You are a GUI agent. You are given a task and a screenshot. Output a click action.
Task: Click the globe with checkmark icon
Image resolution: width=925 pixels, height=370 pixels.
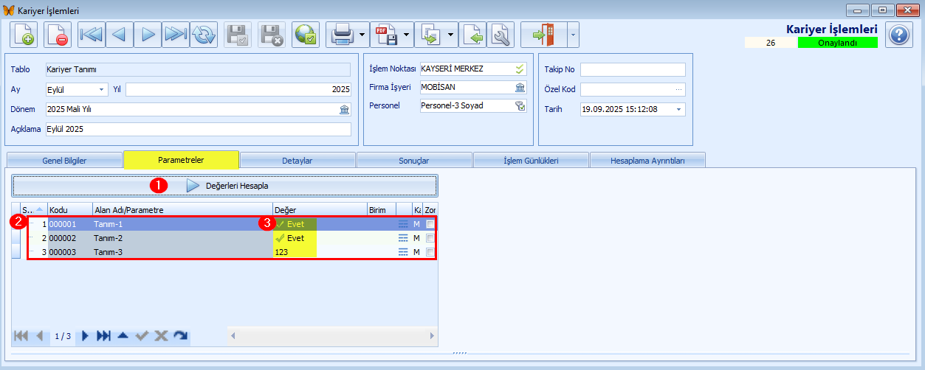coord(305,35)
